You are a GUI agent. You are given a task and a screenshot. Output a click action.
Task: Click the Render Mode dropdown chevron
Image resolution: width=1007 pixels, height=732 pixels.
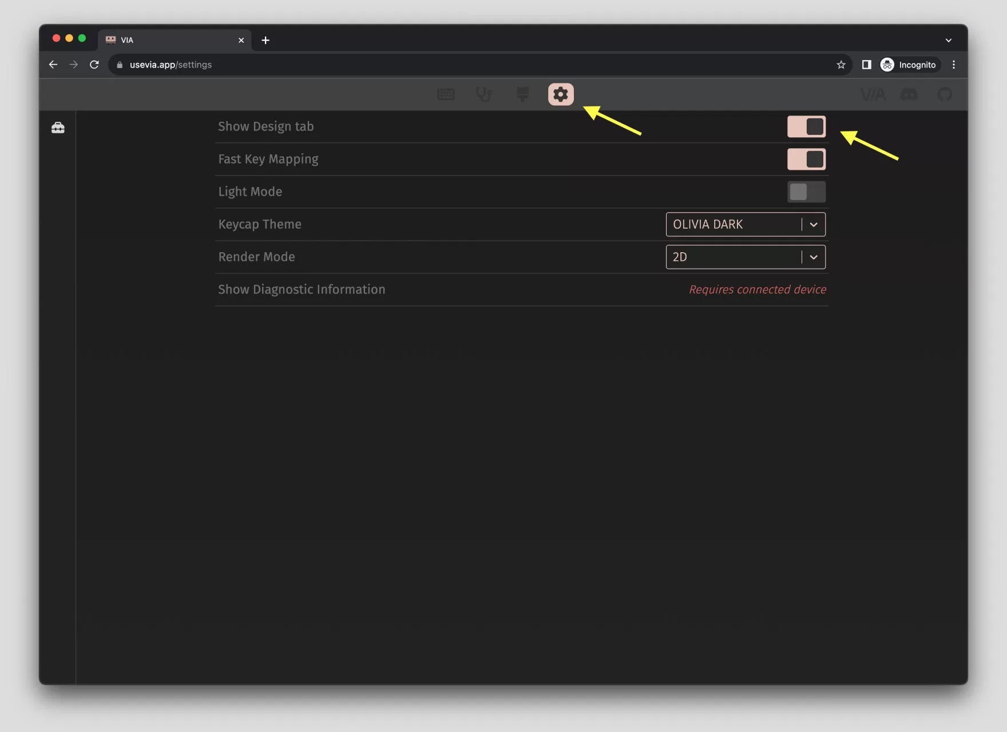pyautogui.click(x=814, y=257)
